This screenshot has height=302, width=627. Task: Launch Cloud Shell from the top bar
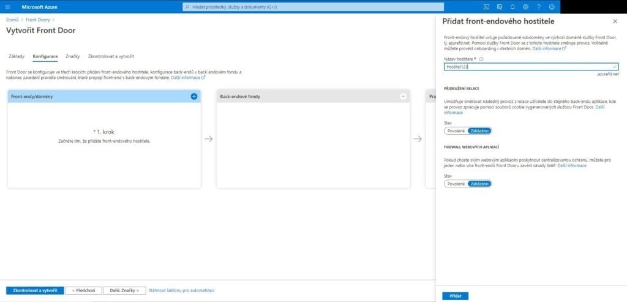pos(486,7)
